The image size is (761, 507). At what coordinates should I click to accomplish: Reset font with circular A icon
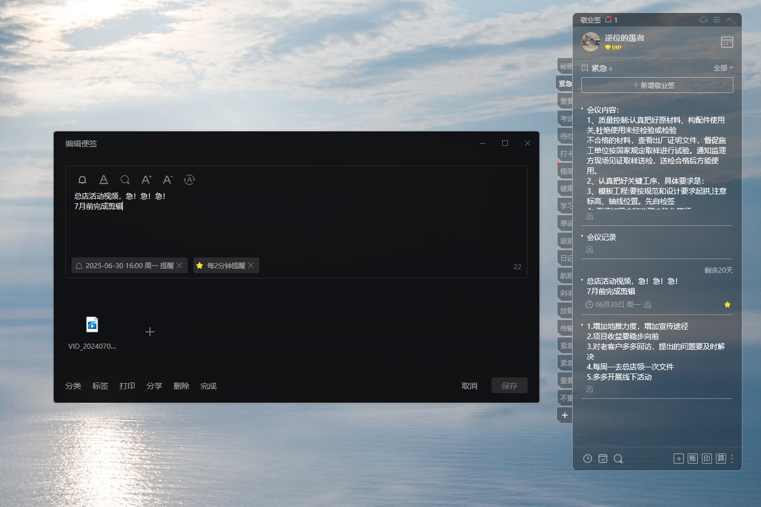tap(189, 180)
